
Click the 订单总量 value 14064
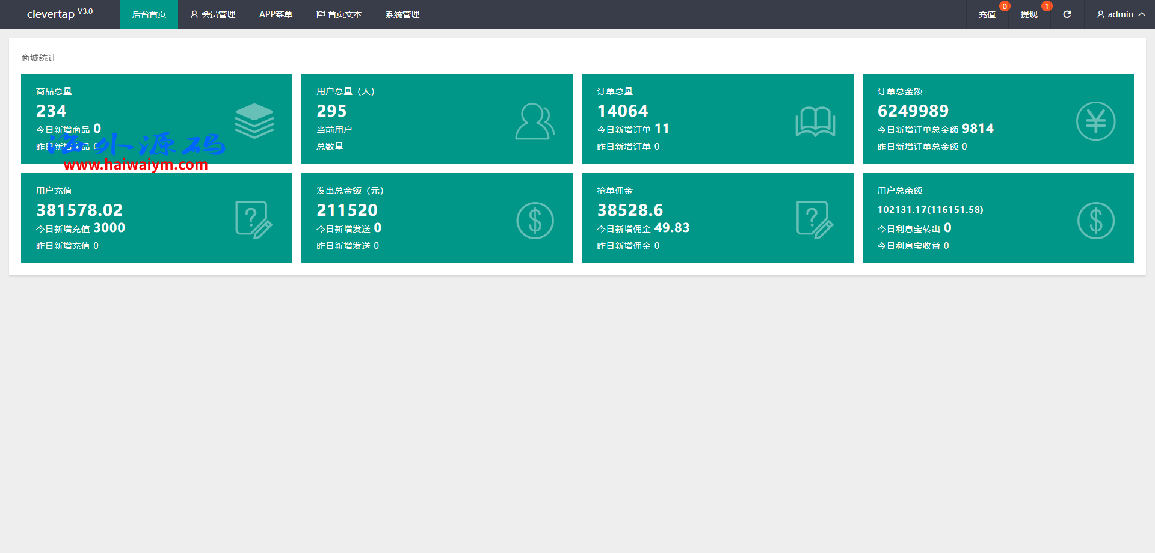tap(623, 111)
